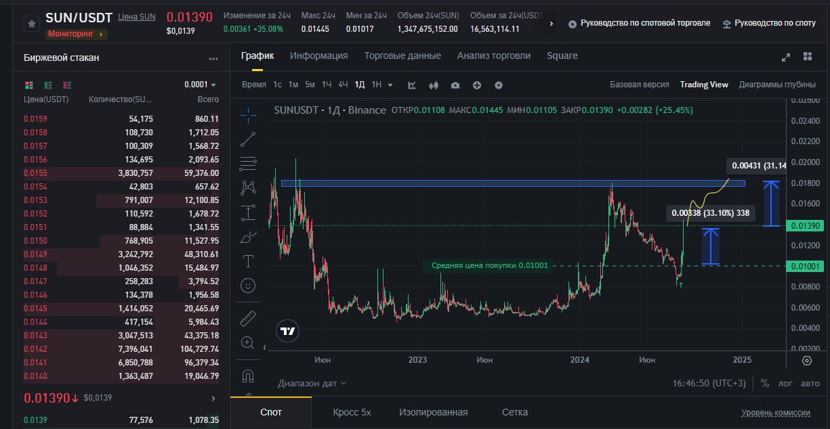The width and height of the screenshot is (830, 429).
Task: Take a chart snapshot with camera icon
Action: (x=455, y=85)
